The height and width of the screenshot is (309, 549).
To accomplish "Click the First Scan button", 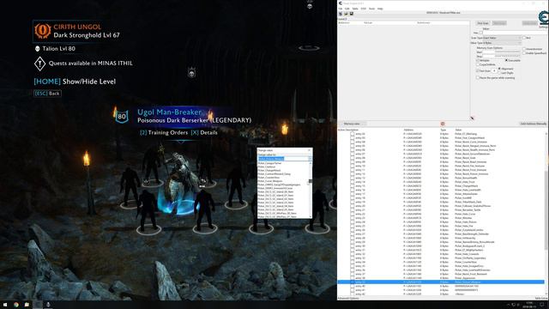I will point(483,23).
